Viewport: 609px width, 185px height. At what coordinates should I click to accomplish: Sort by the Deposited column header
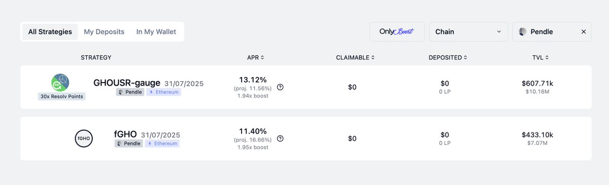pos(447,58)
